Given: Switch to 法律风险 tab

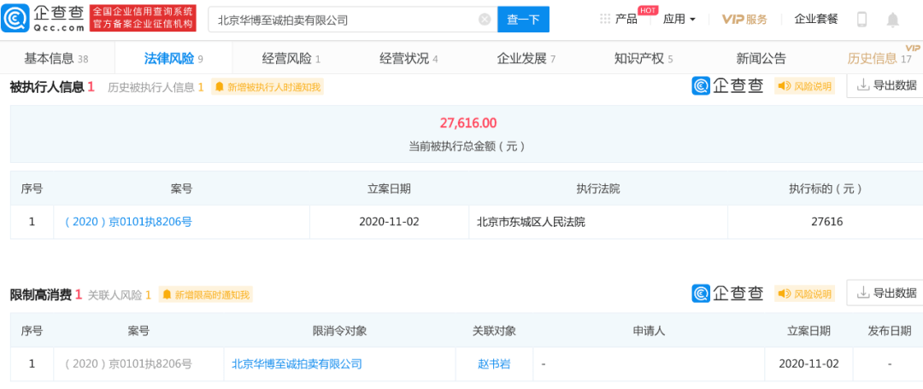Looking at the screenshot, I should [173, 58].
